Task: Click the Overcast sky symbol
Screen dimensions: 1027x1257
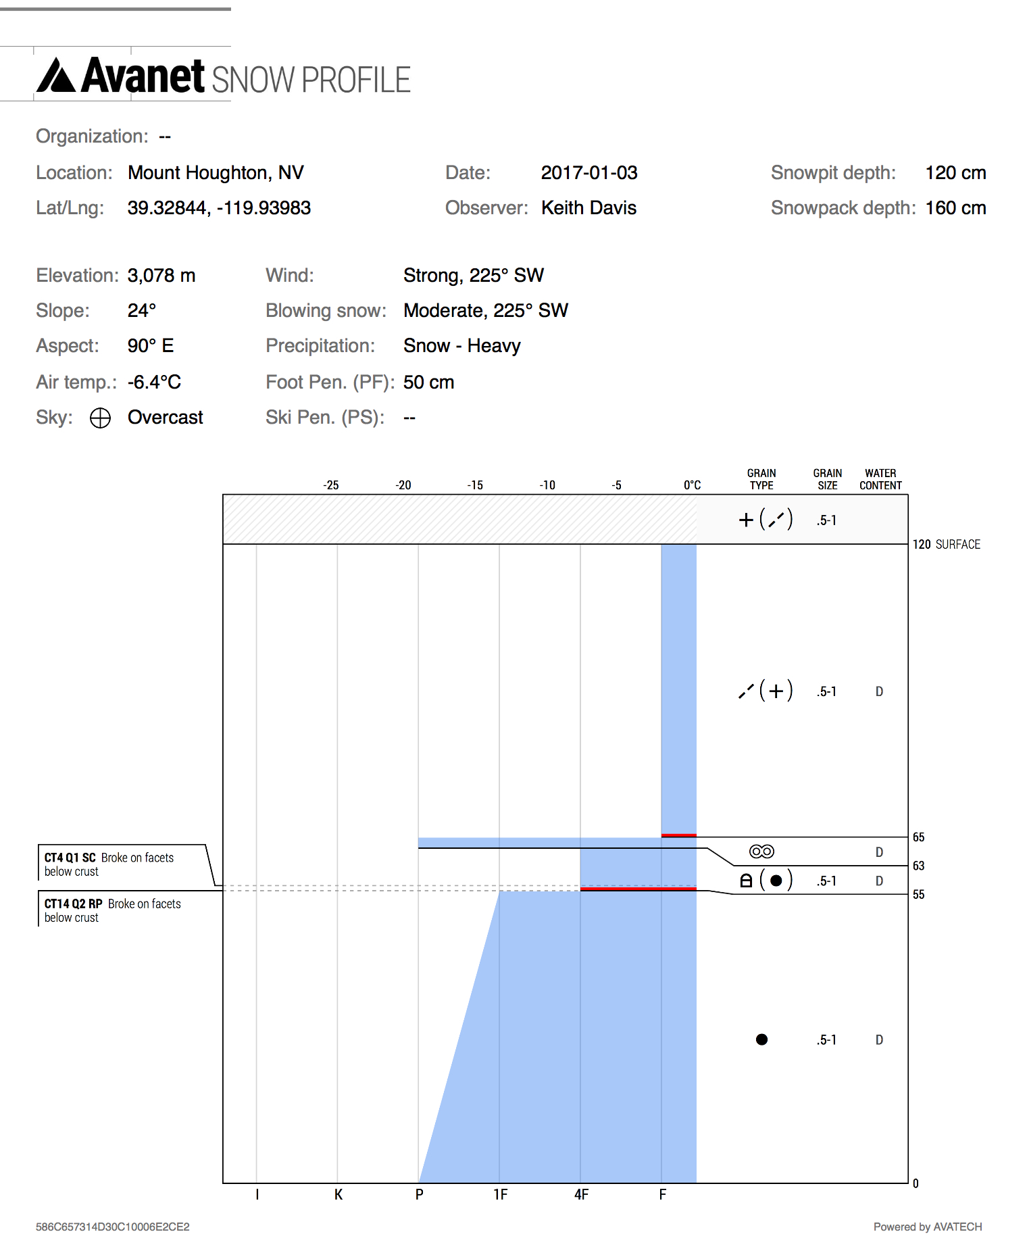Action: click(100, 418)
